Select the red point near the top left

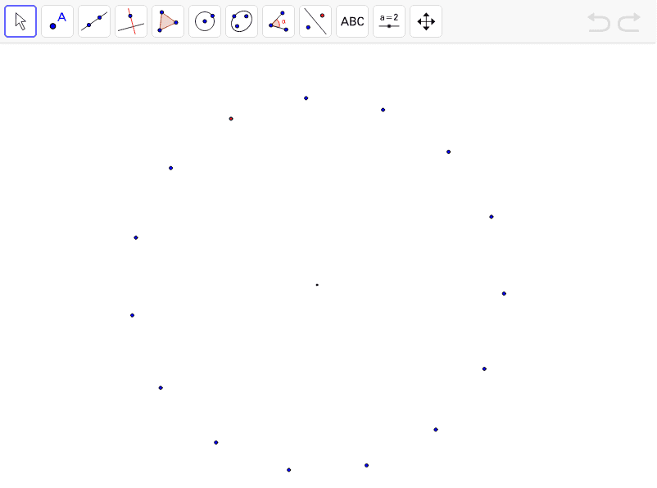click(x=230, y=119)
